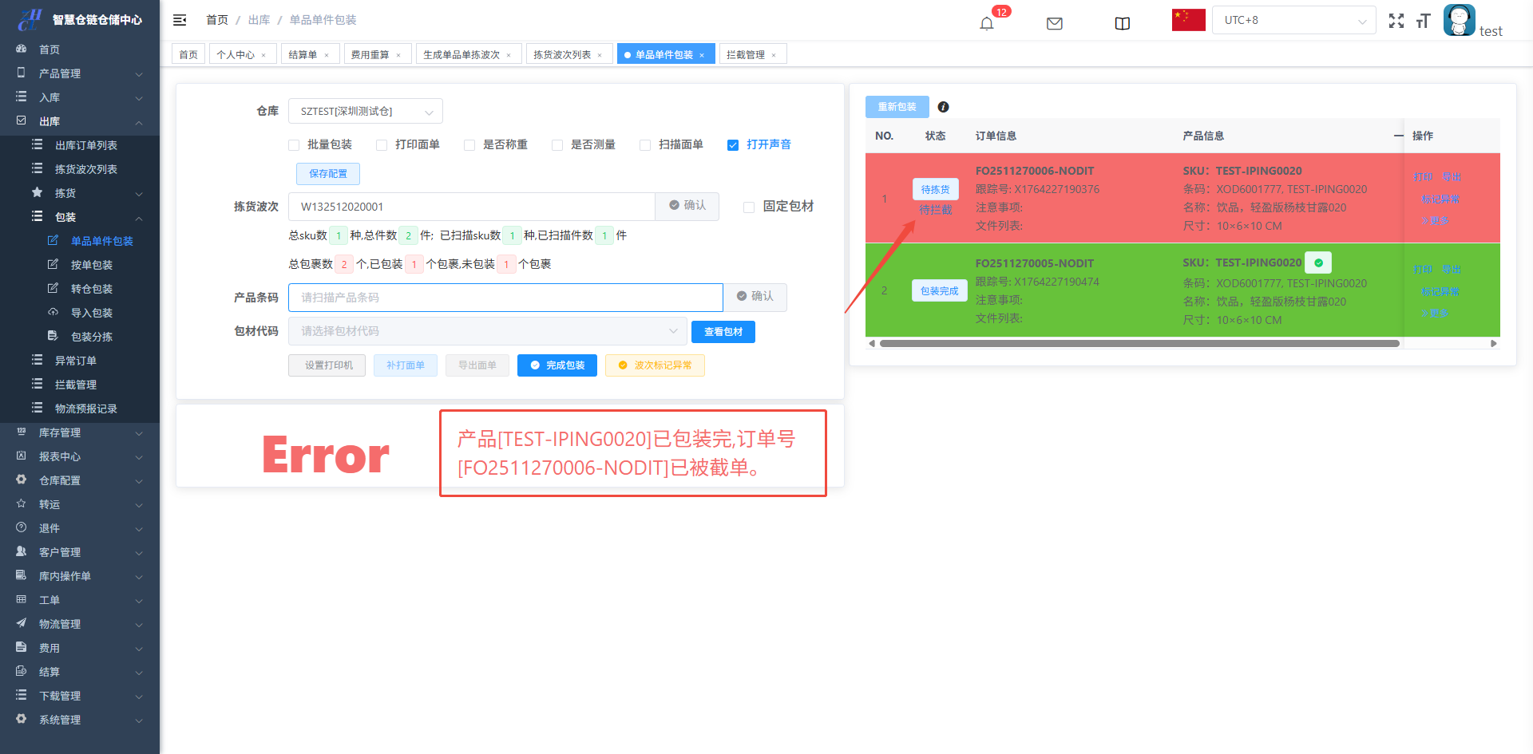The width and height of the screenshot is (1533, 754).
Task: Open the UTC+8 timezone dropdown
Action: pos(1293,21)
